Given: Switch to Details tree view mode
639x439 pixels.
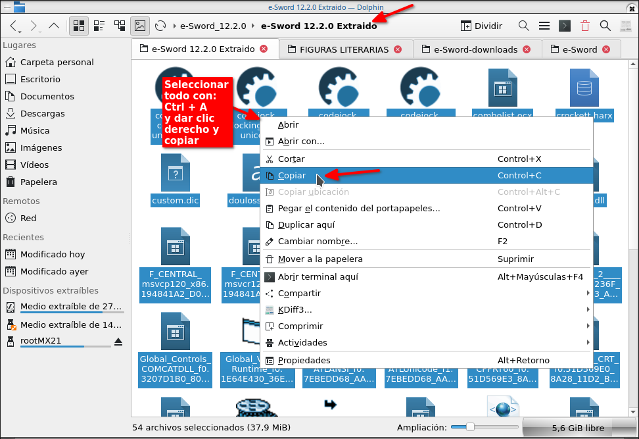Looking at the screenshot, I should (x=120, y=26).
